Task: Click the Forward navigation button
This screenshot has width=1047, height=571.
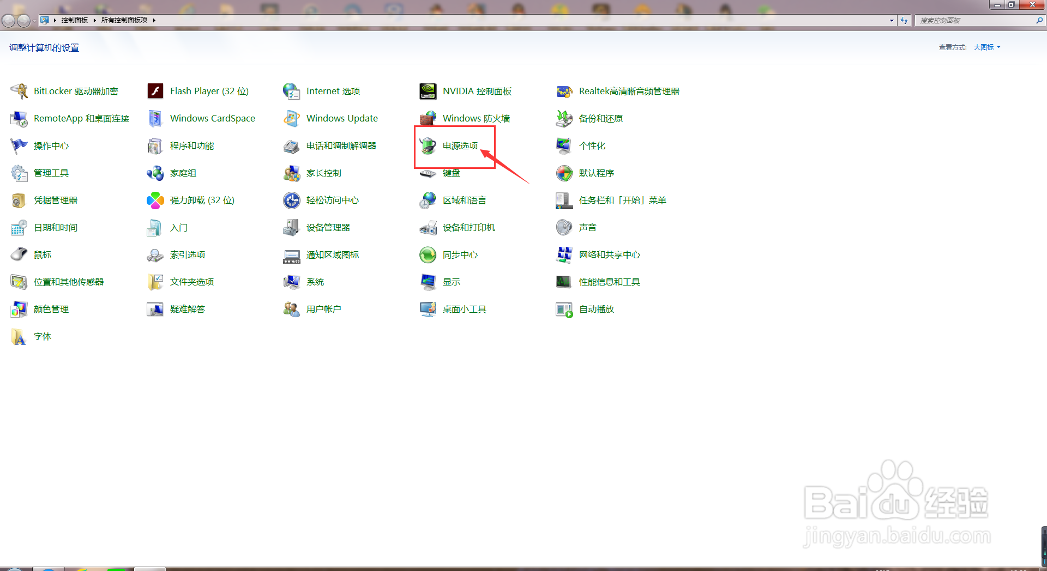Action: [23, 21]
